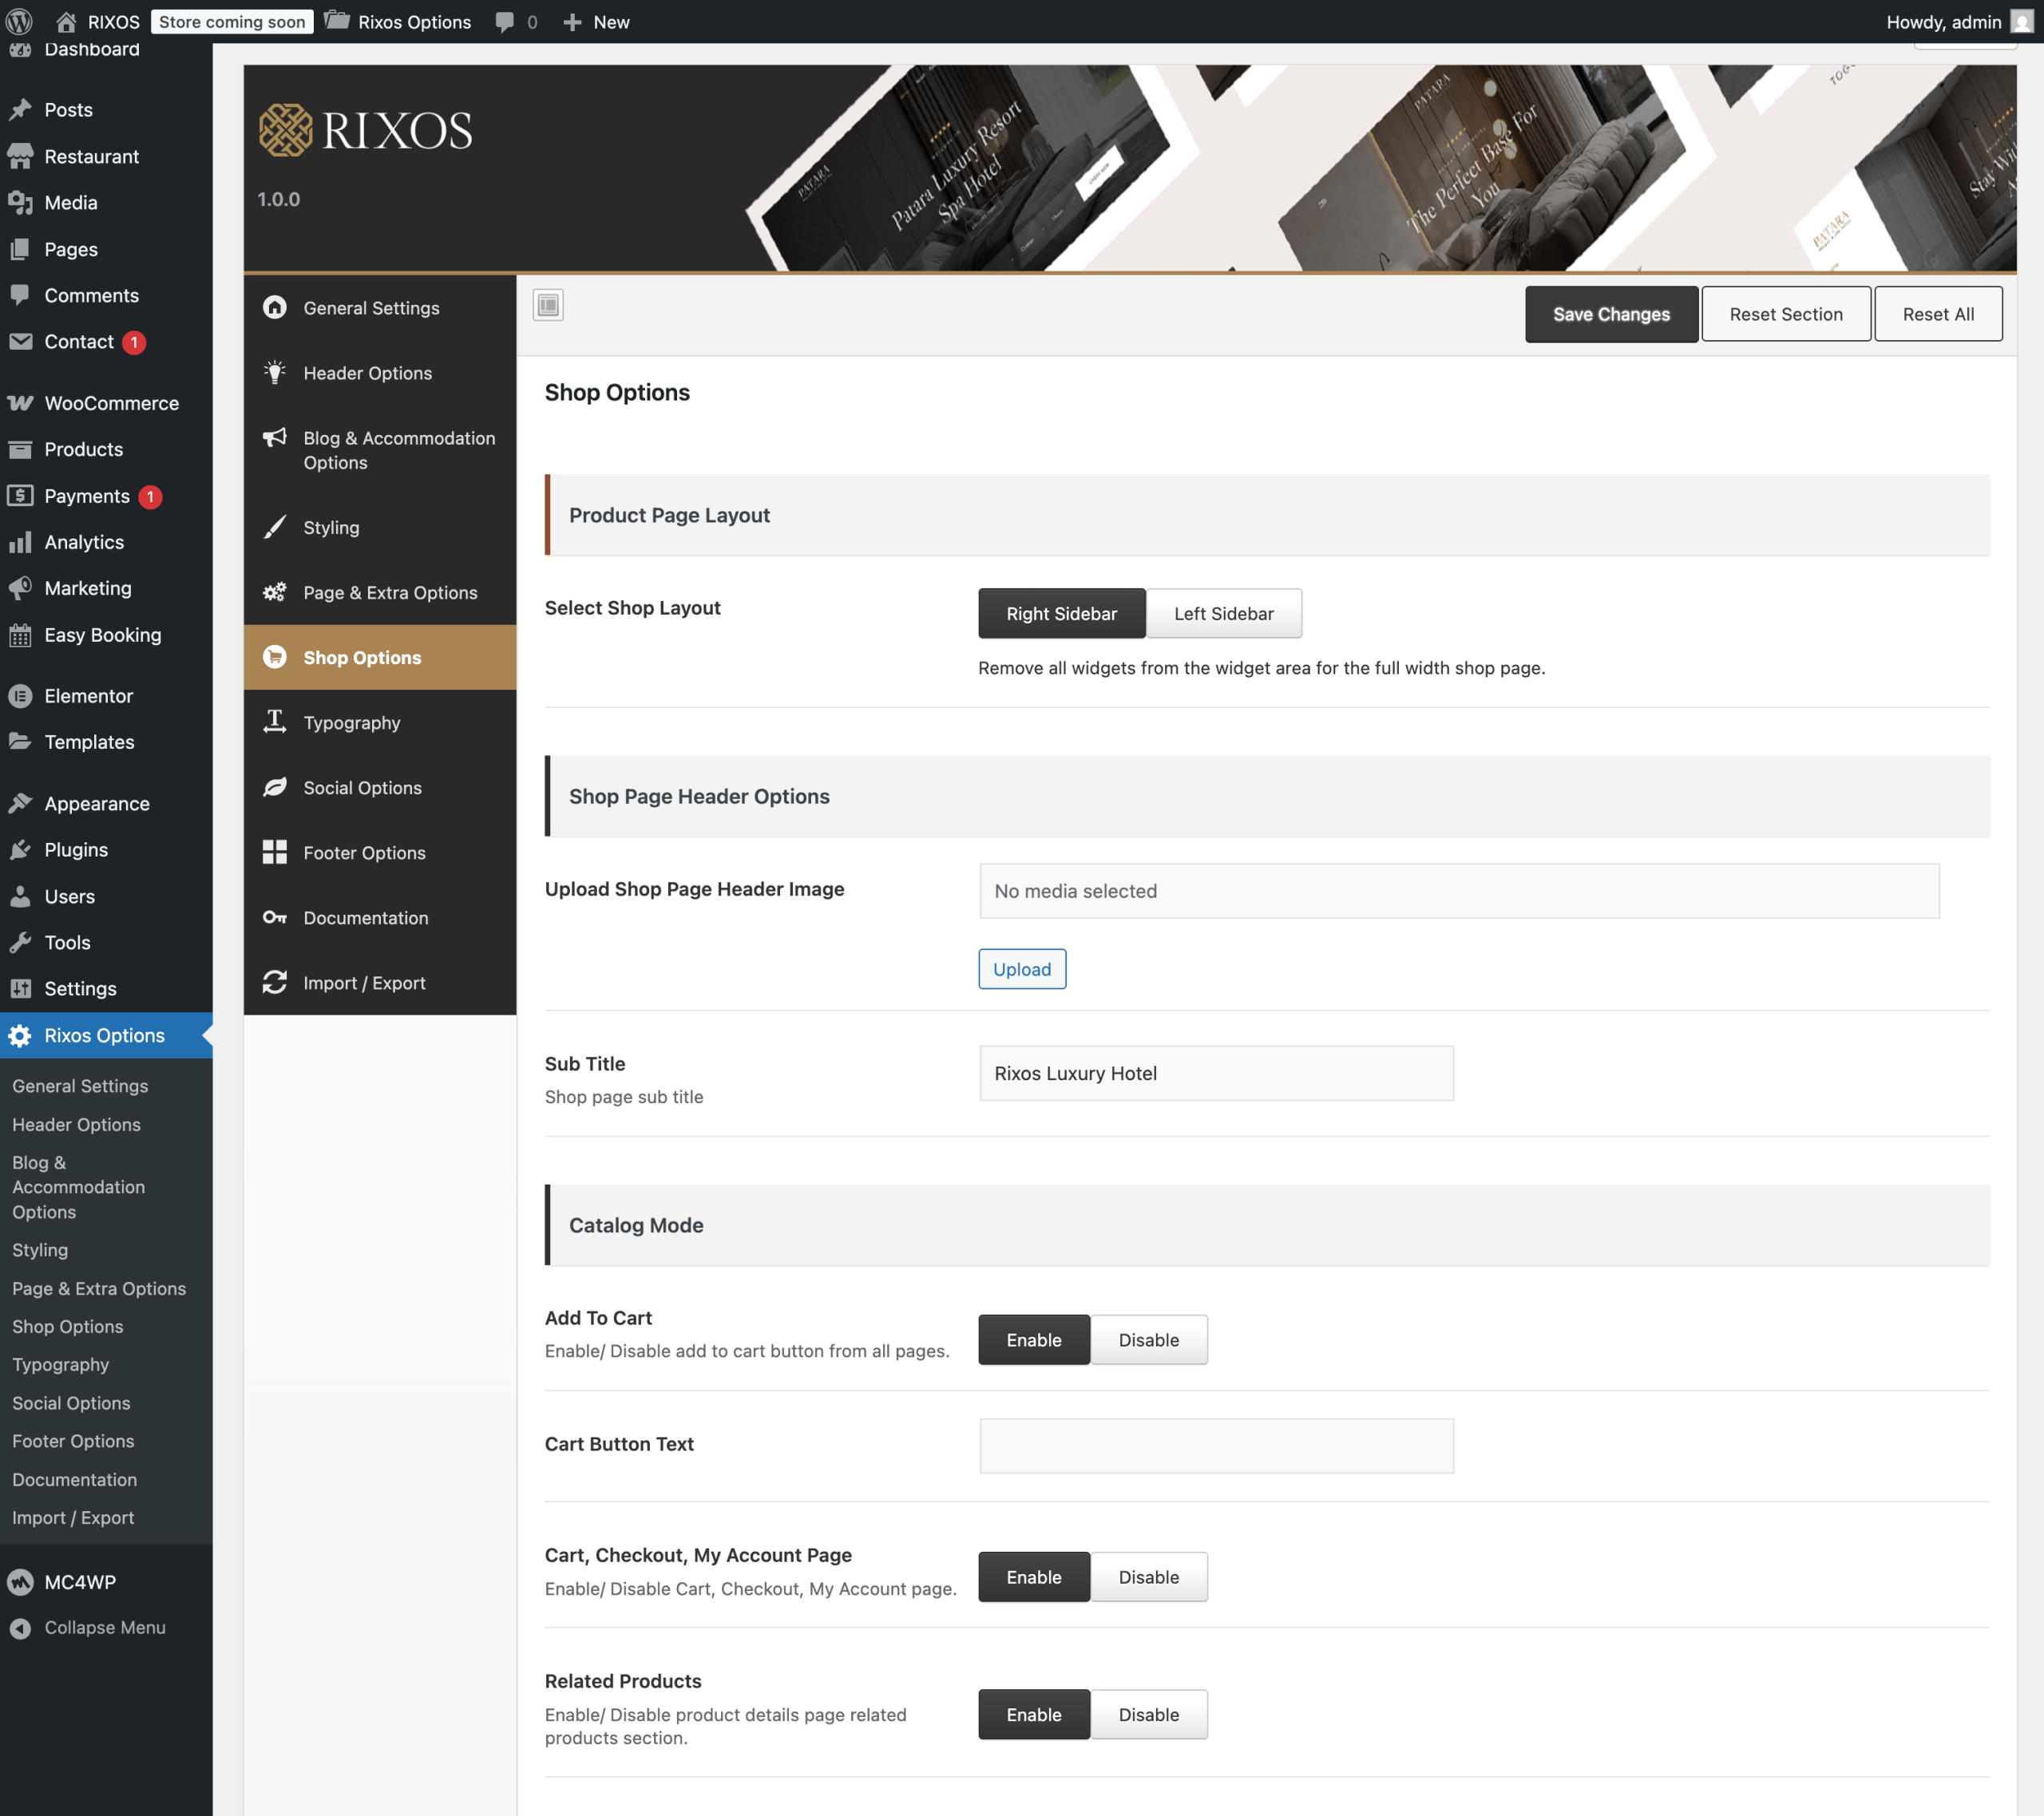Click the expand-all sections icon in toolbar
The image size is (2044, 1816).
pyautogui.click(x=548, y=305)
